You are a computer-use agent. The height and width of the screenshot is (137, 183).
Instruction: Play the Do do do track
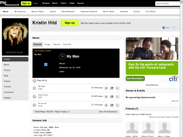tap(34, 105)
